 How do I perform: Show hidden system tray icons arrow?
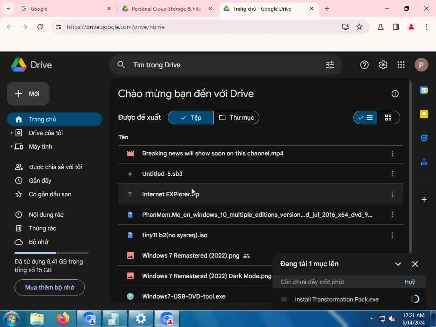click(x=371, y=318)
